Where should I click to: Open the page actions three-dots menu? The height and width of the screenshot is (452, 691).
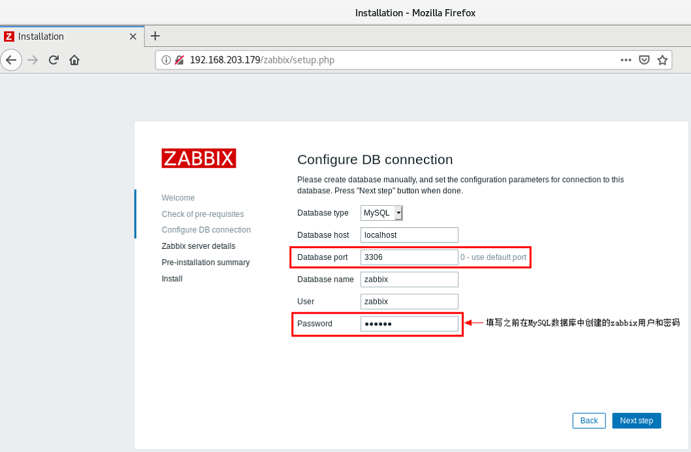pyautogui.click(x=626, y=60)
